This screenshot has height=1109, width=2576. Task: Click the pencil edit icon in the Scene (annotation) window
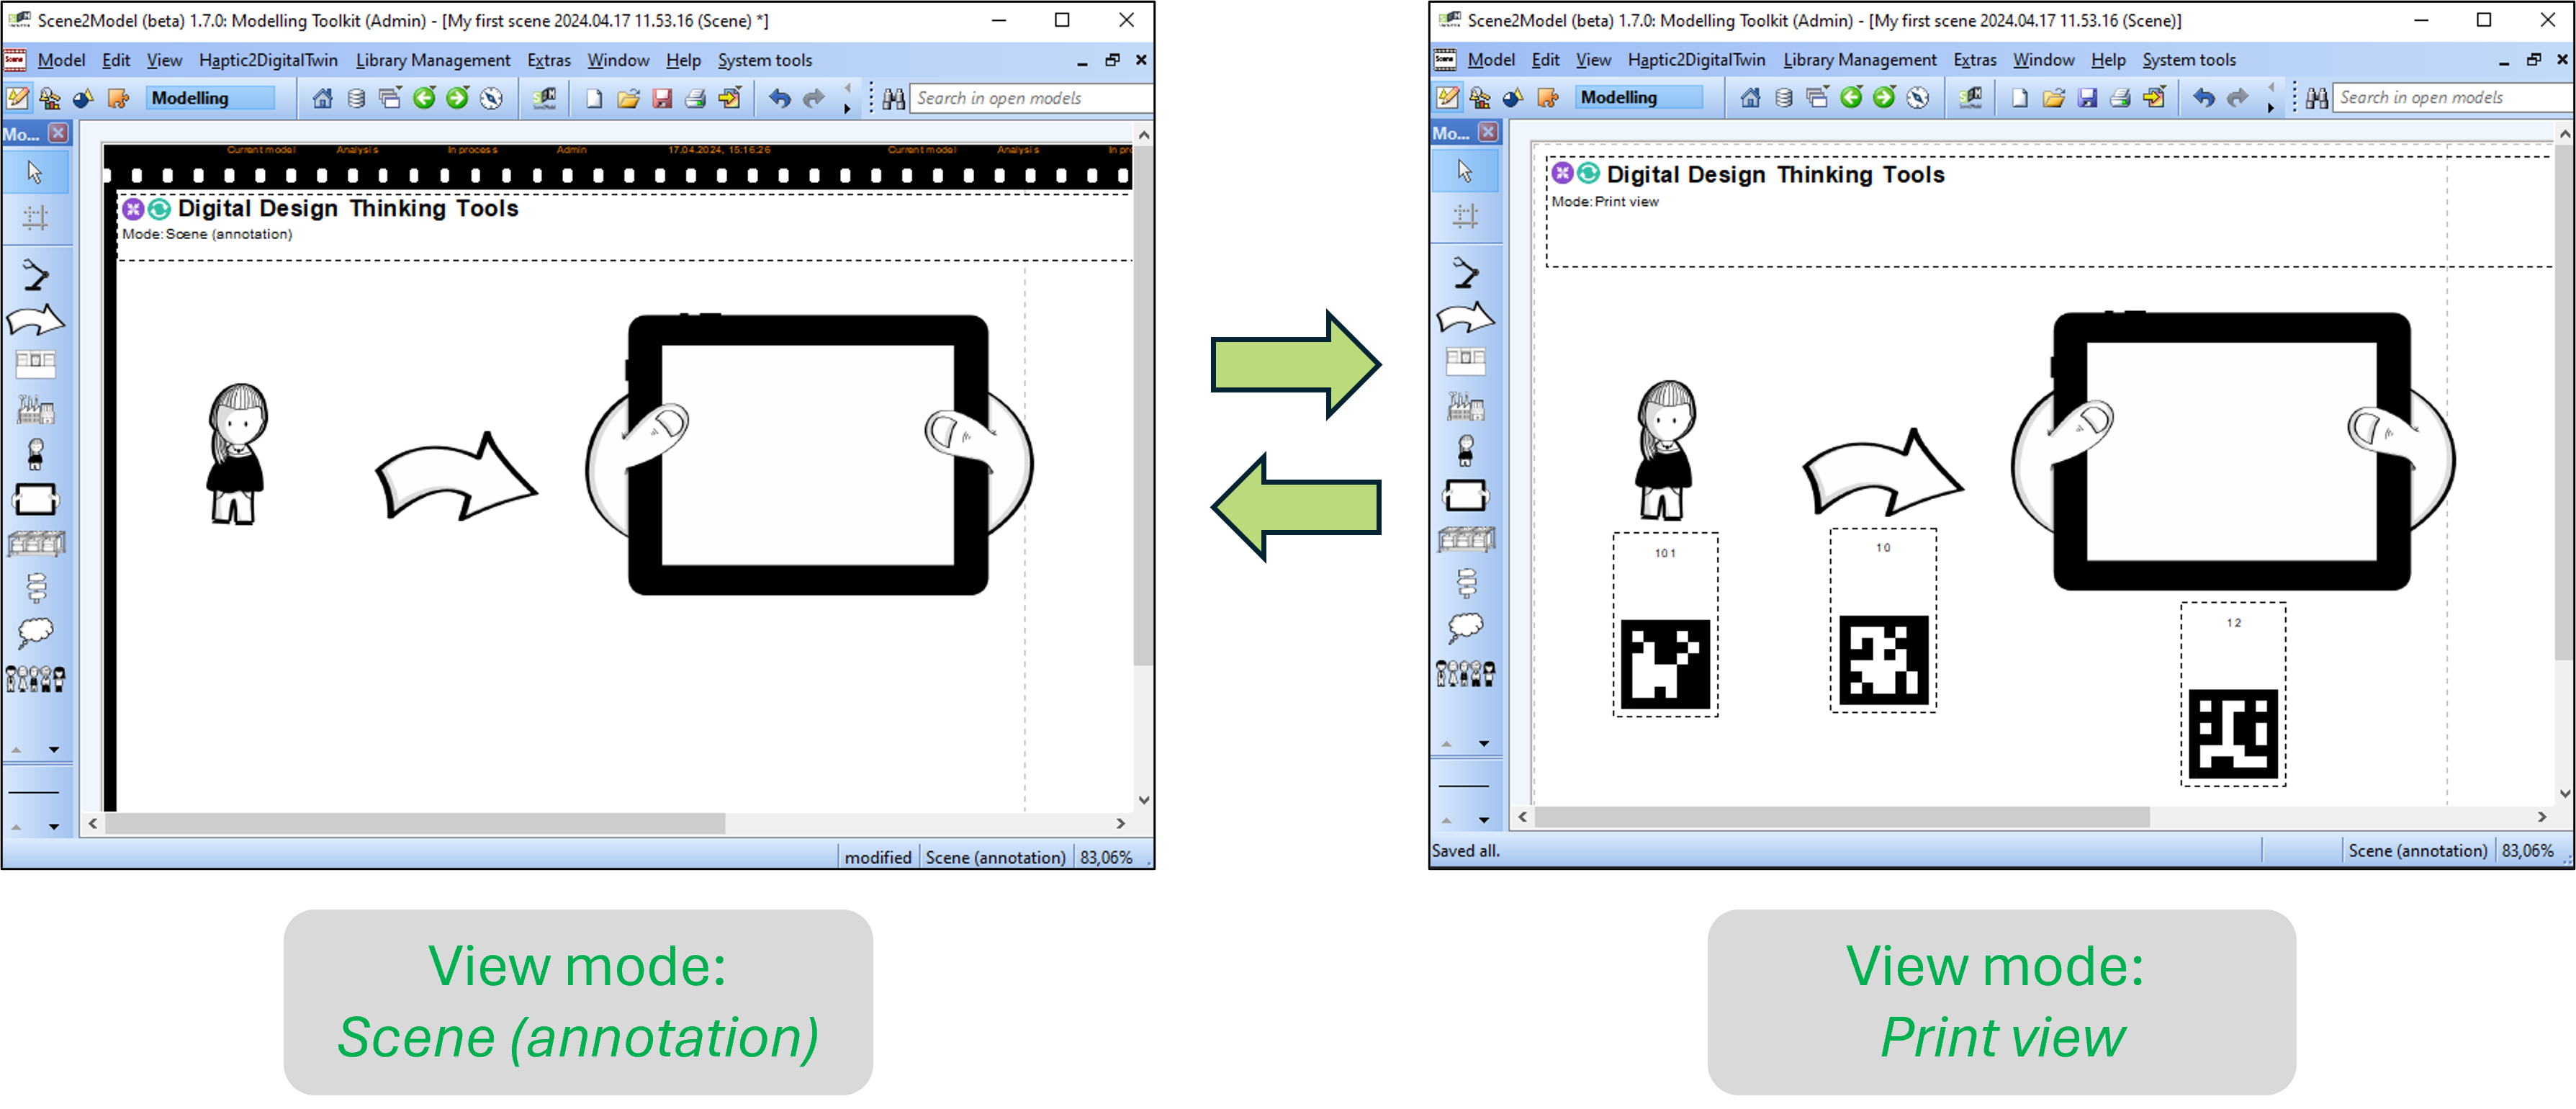(18, 98)
